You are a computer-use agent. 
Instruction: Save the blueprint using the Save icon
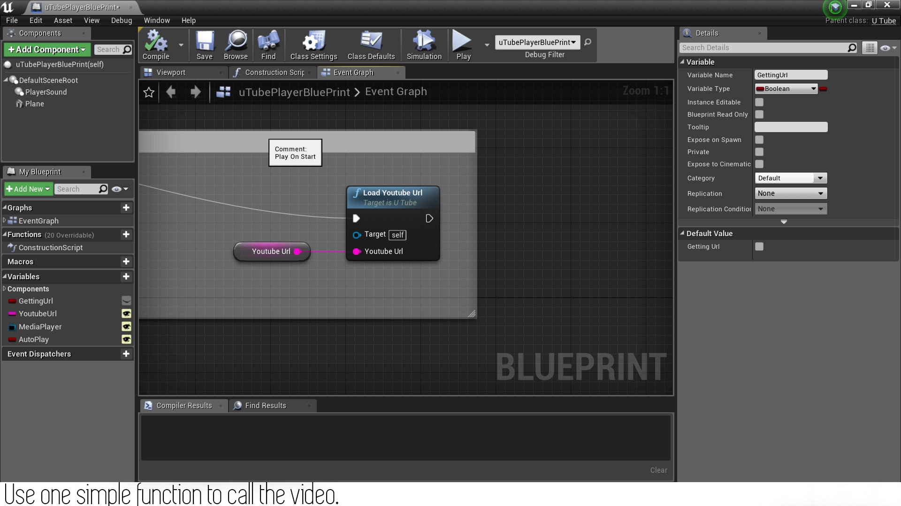pyautogui.click(x=205, y=45)
